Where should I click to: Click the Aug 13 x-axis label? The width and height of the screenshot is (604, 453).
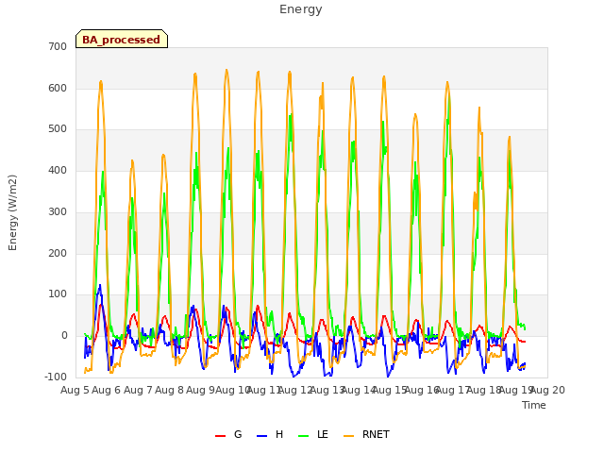coord(327,390)
